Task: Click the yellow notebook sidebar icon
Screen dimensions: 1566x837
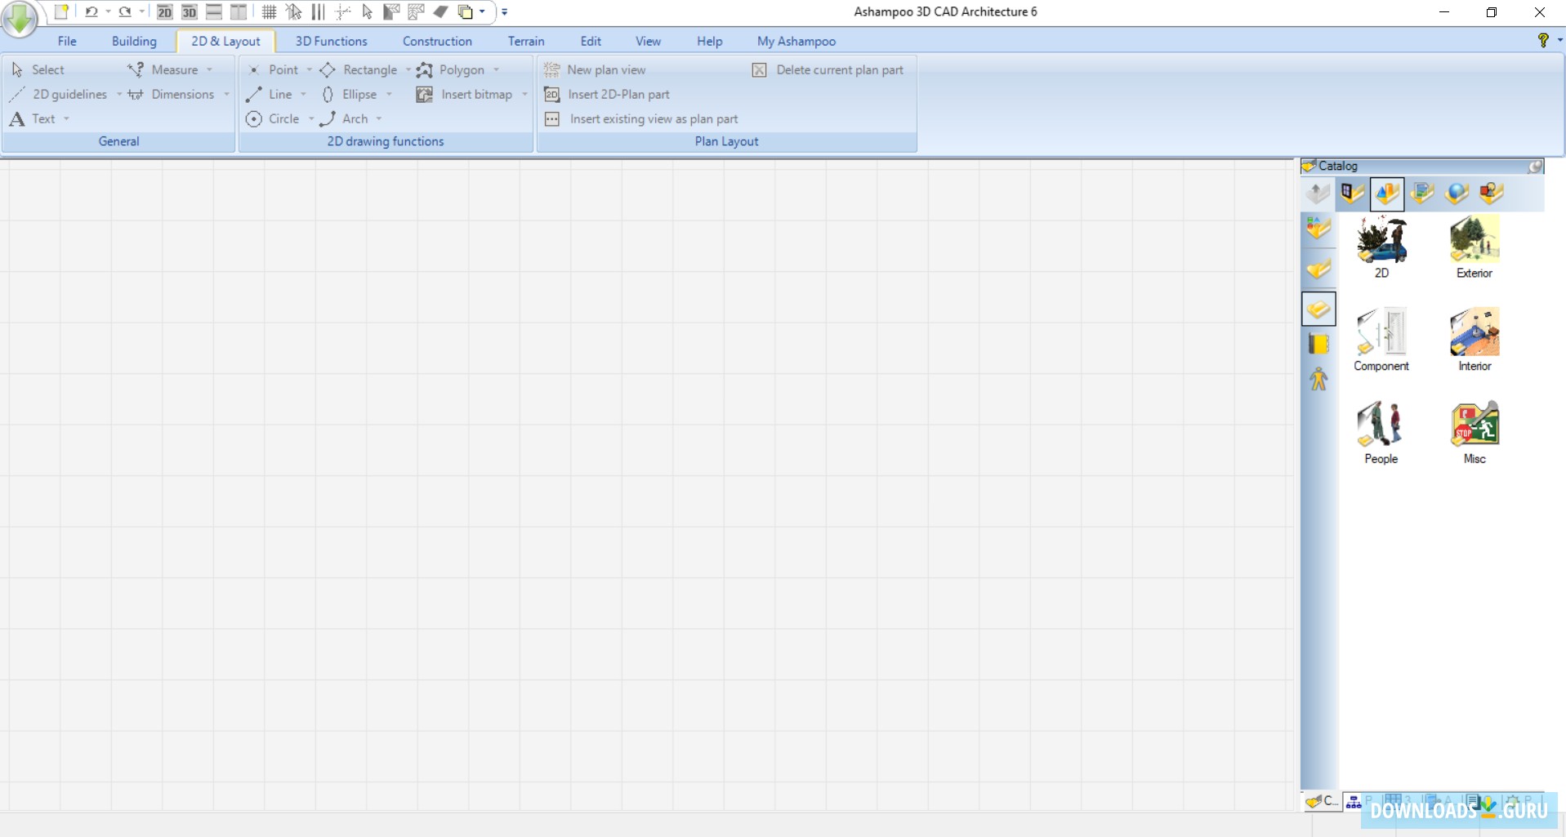Action: coord(1318,344)
